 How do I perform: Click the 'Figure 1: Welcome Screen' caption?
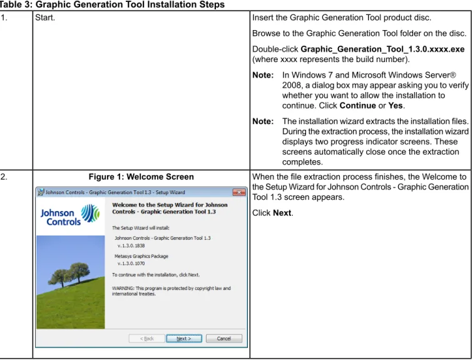click(x=141, y=177)
